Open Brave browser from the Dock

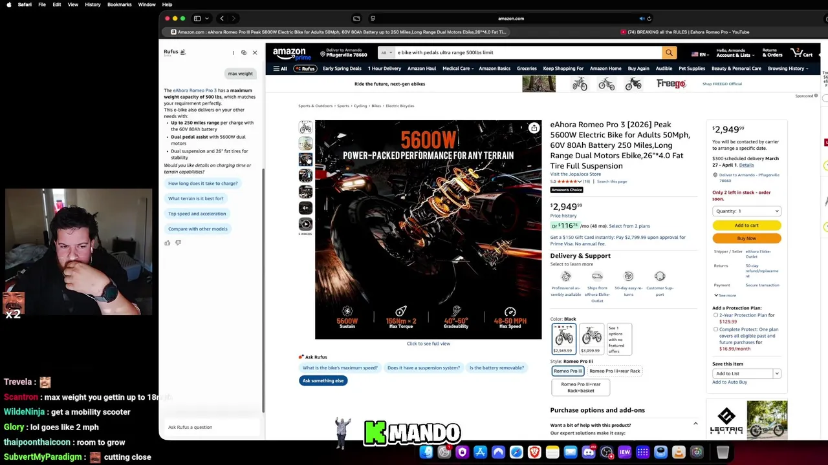(x=534, y=452)
